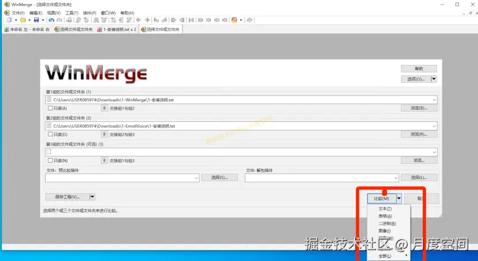Switch to the 1-安装说明.txt x 2 tab
This screenshot has height=261, width=478.
click(116, 29)
